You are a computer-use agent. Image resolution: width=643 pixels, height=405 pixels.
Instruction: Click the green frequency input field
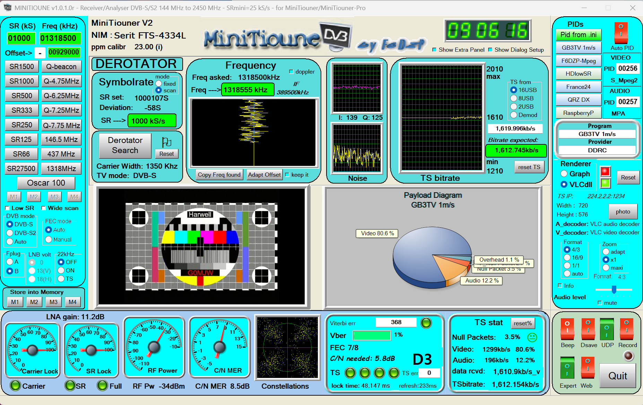247,90
